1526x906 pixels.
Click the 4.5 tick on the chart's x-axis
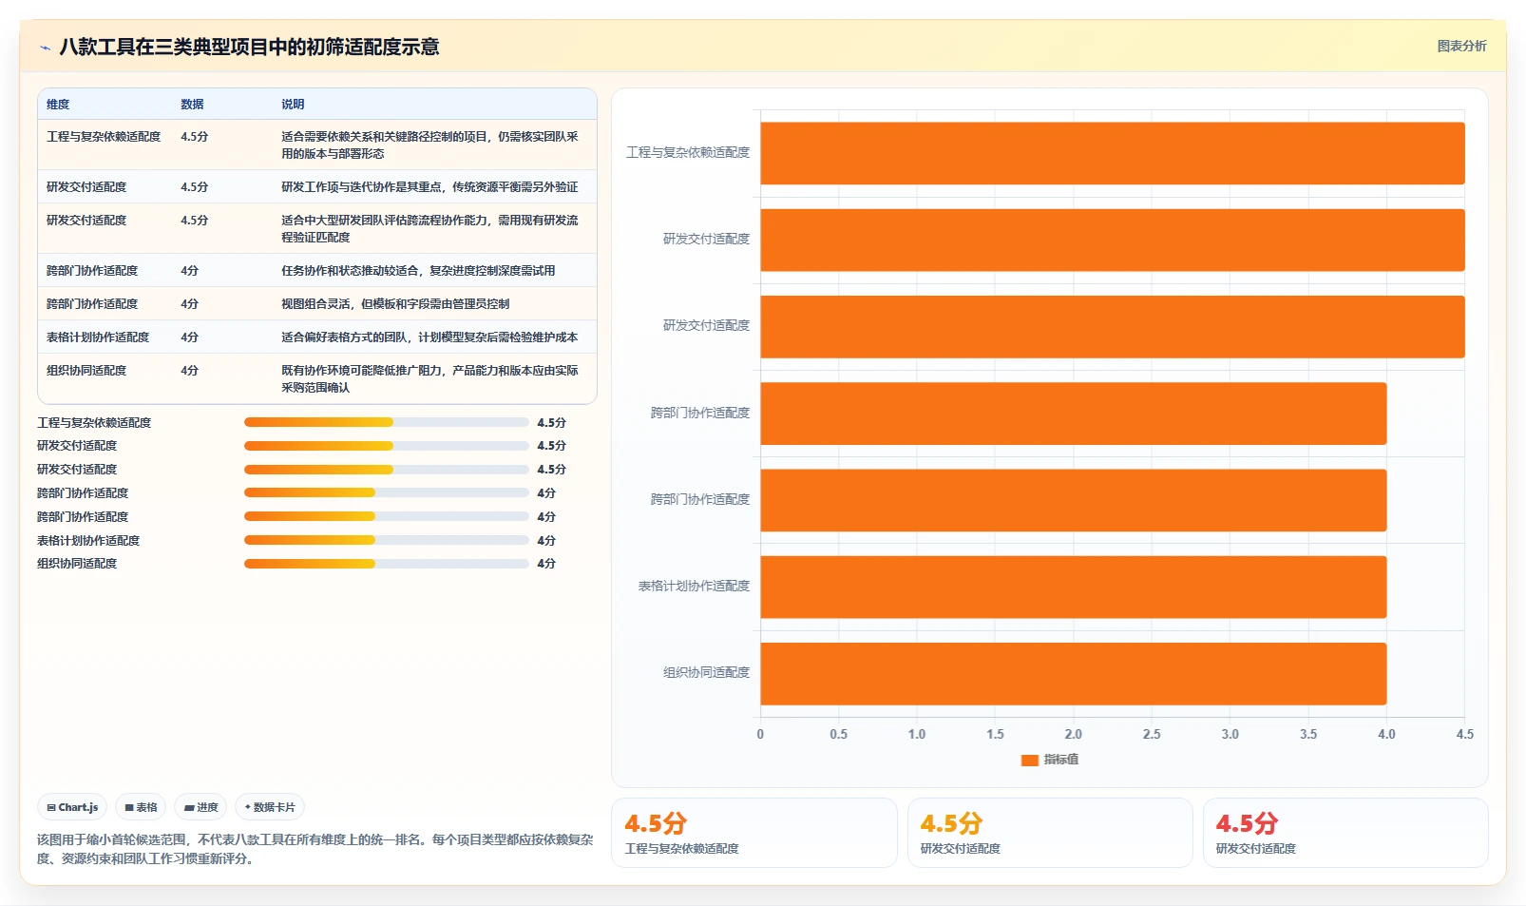click(1465, 734)
